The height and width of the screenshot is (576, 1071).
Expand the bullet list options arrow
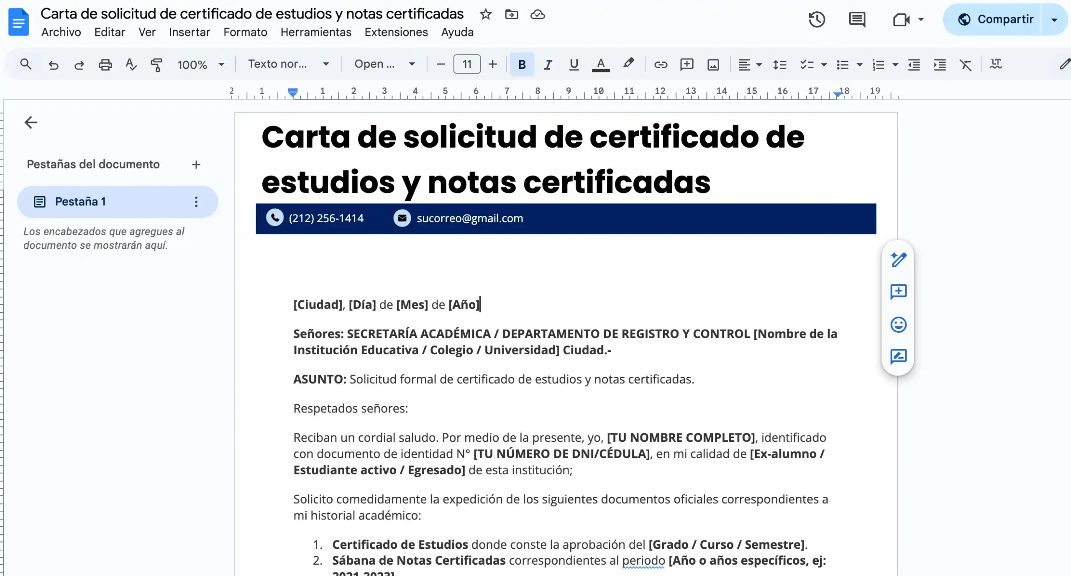(x=859, y=65)
